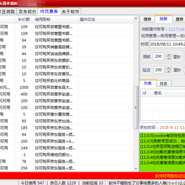
Task: Select the row with 补价额 1000
Action: tap(67, 87)
